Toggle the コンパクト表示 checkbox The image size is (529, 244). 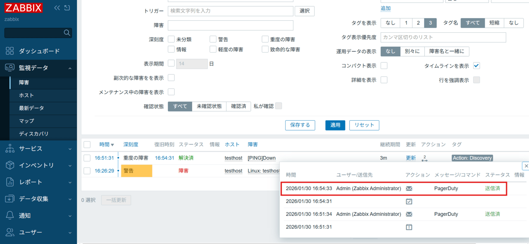coord(384,66)
